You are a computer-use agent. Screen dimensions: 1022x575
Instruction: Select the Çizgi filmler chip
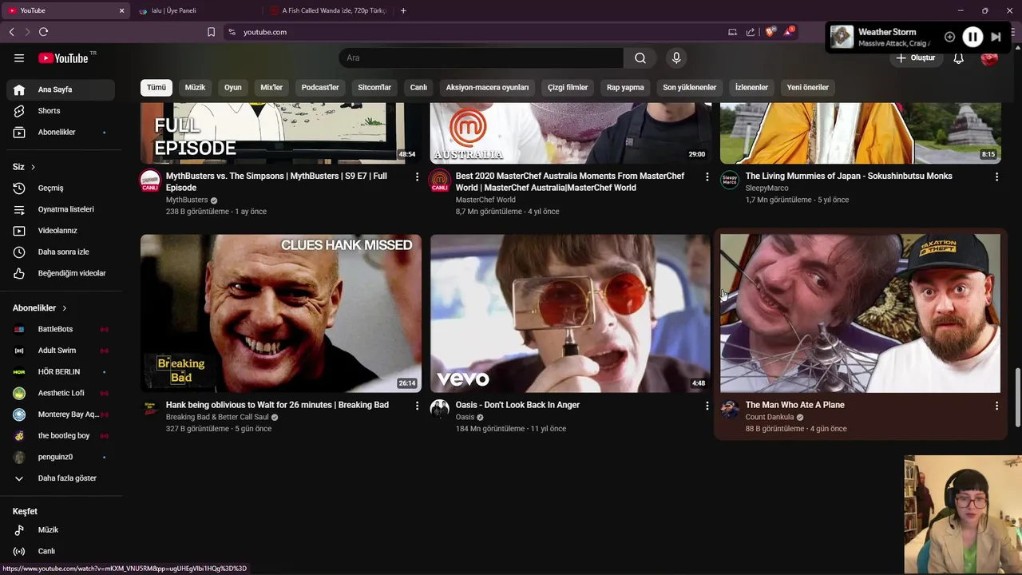tap(568, 87)
